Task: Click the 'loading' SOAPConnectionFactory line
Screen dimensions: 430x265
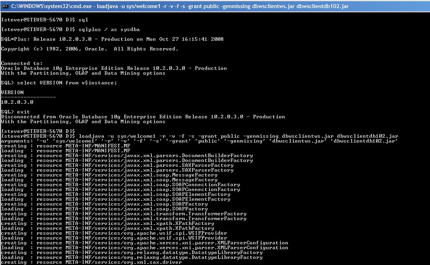Action: point(120,189)
